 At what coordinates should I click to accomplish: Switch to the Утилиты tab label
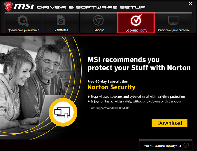(x=61, y=30)
